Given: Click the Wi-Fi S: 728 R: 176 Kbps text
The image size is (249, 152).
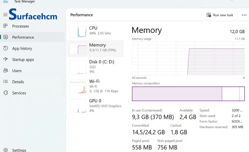Looking at the screenshot, I should click(x=104, y=91).
